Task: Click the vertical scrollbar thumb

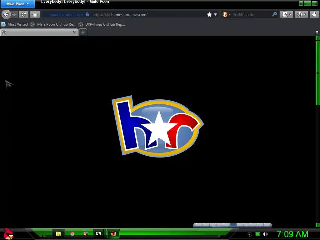Action: pos(317,73)
